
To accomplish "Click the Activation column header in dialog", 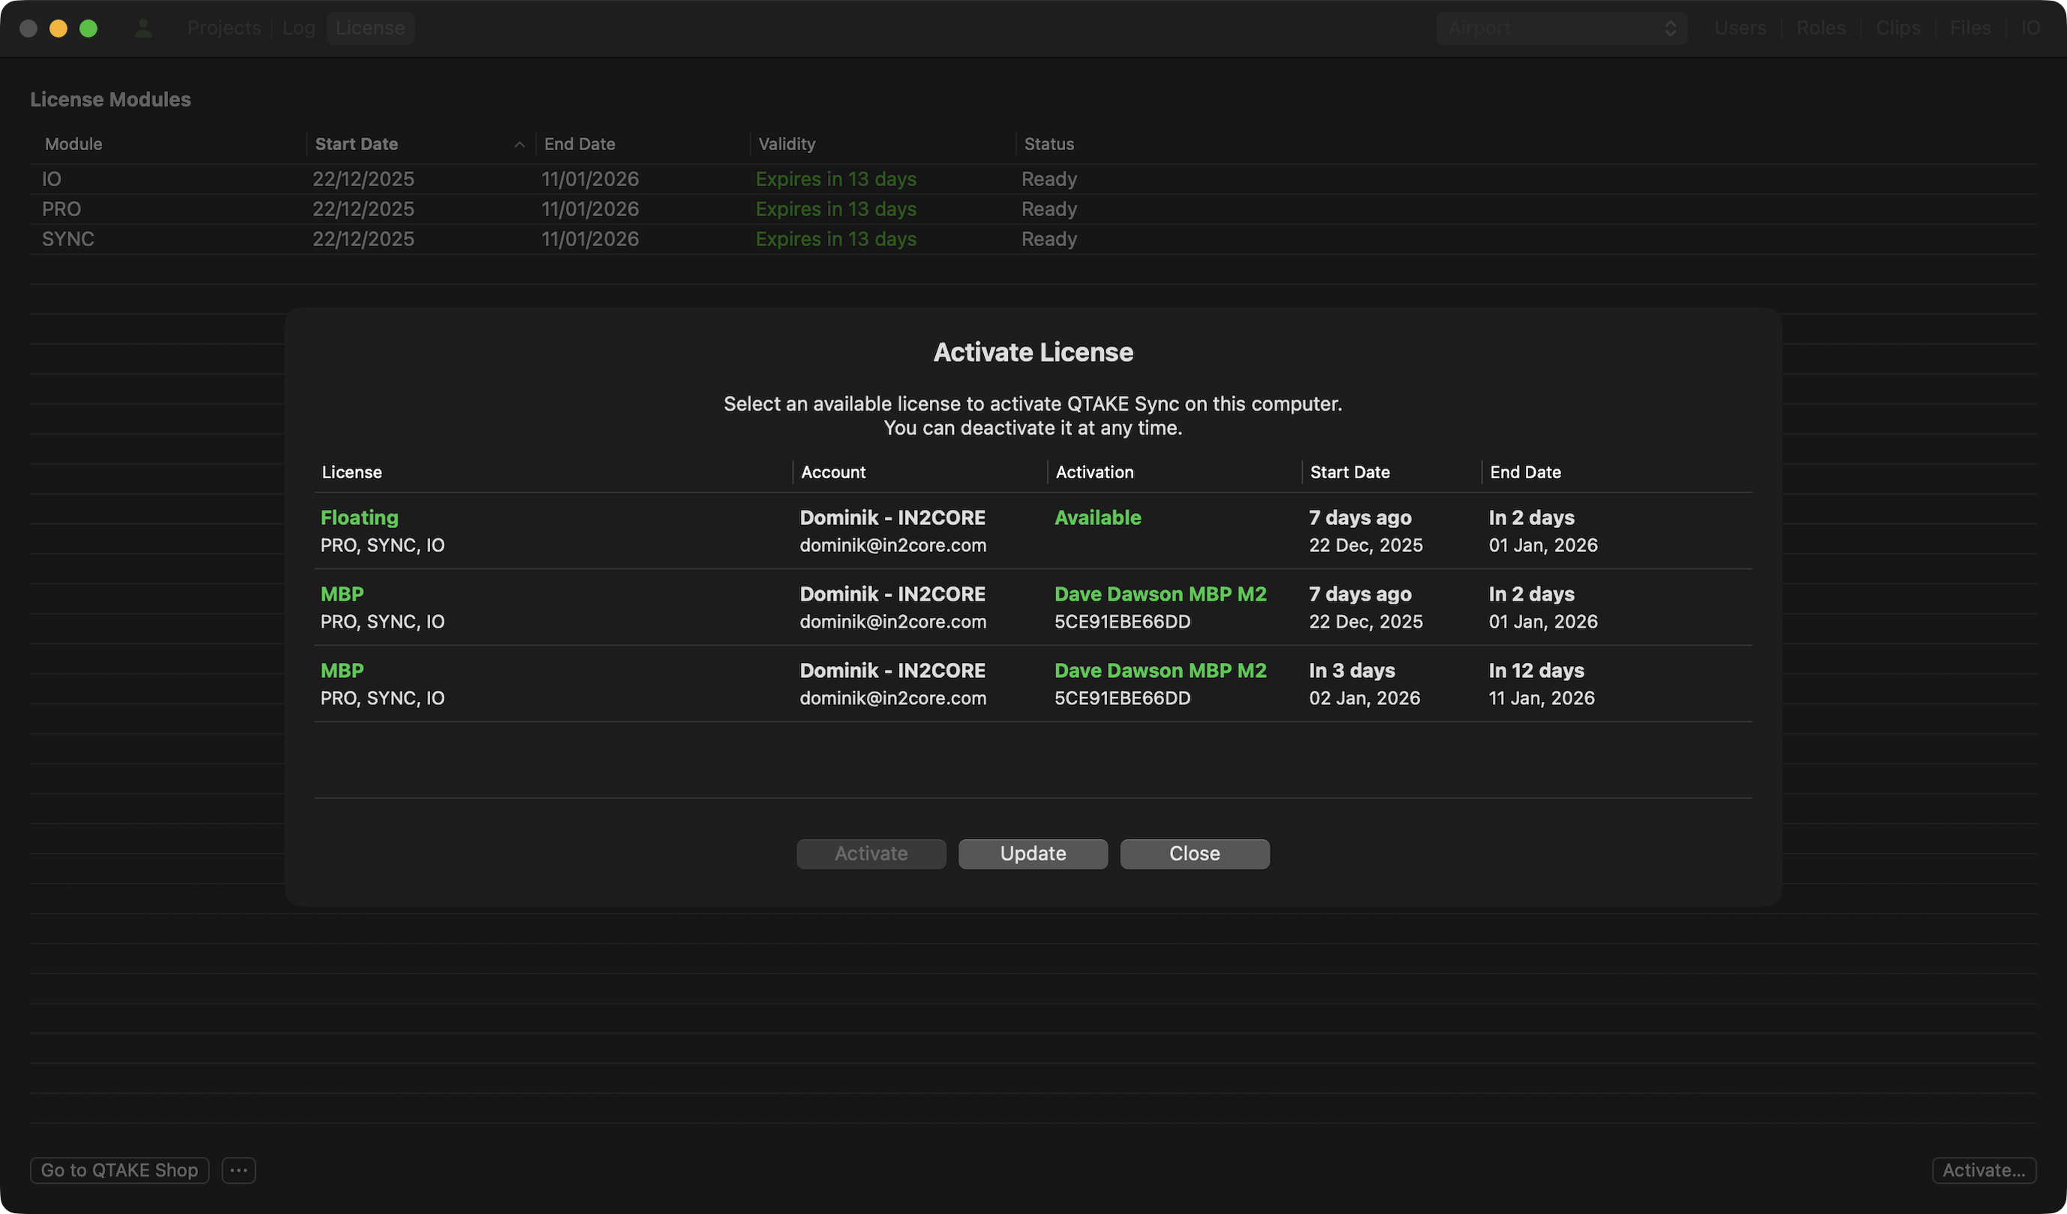I will [x=1094, y=472].
